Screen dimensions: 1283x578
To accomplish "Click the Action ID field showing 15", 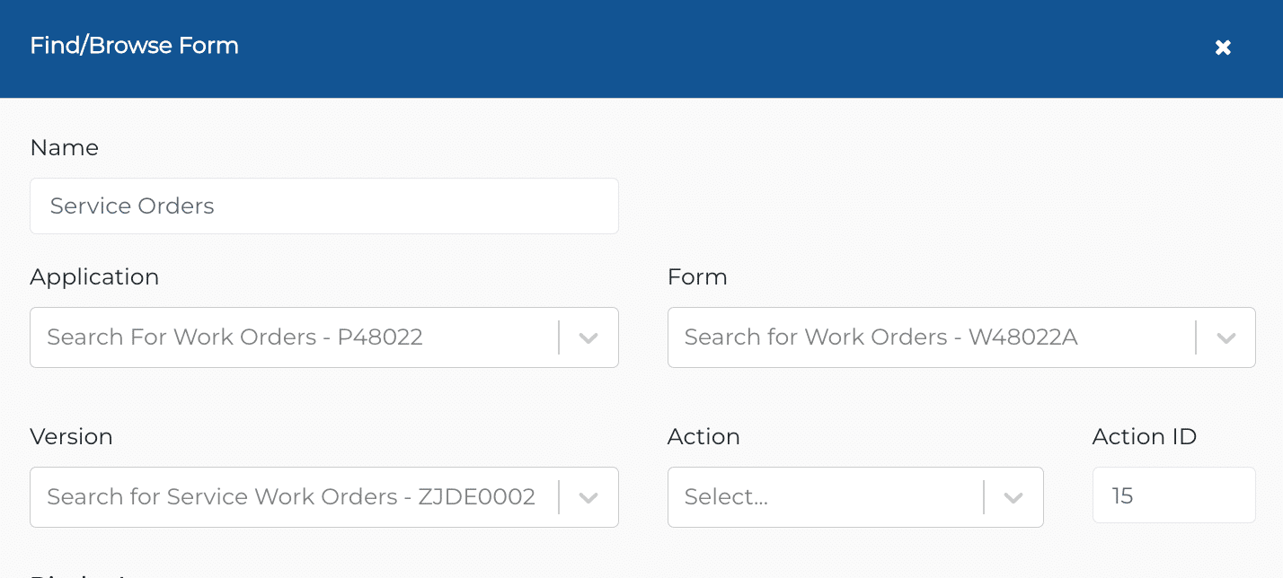I will point(1173,495).
